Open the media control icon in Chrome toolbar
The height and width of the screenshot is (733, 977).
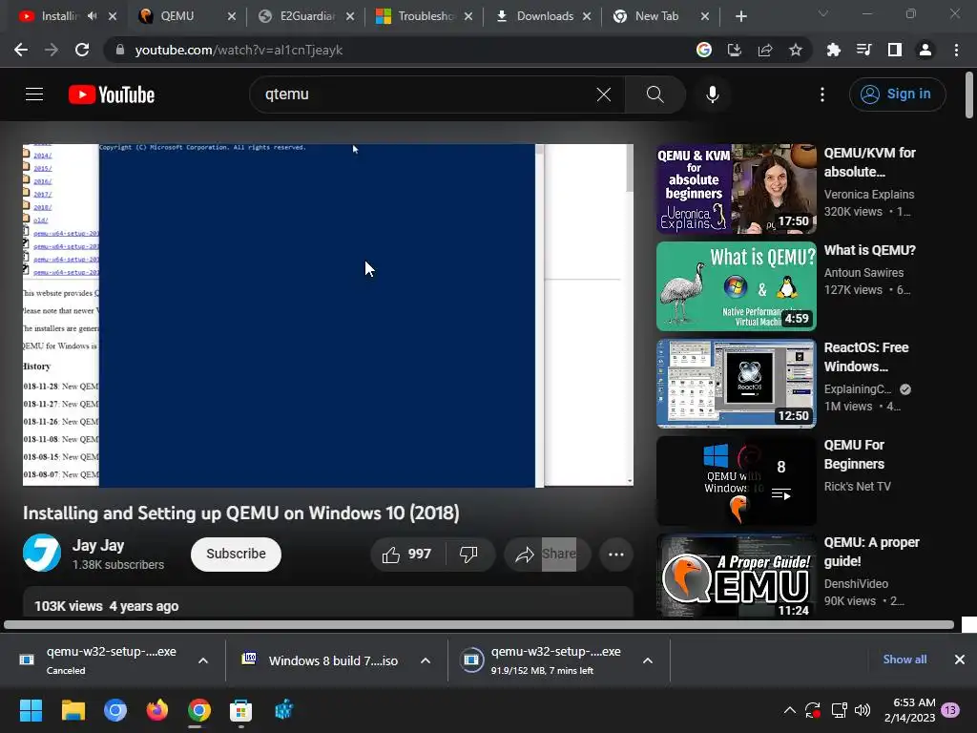[x=864, y=50]
